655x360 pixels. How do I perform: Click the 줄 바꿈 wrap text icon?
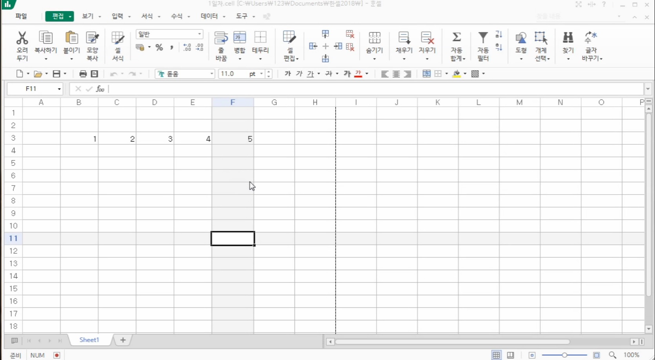click(221, 38)
